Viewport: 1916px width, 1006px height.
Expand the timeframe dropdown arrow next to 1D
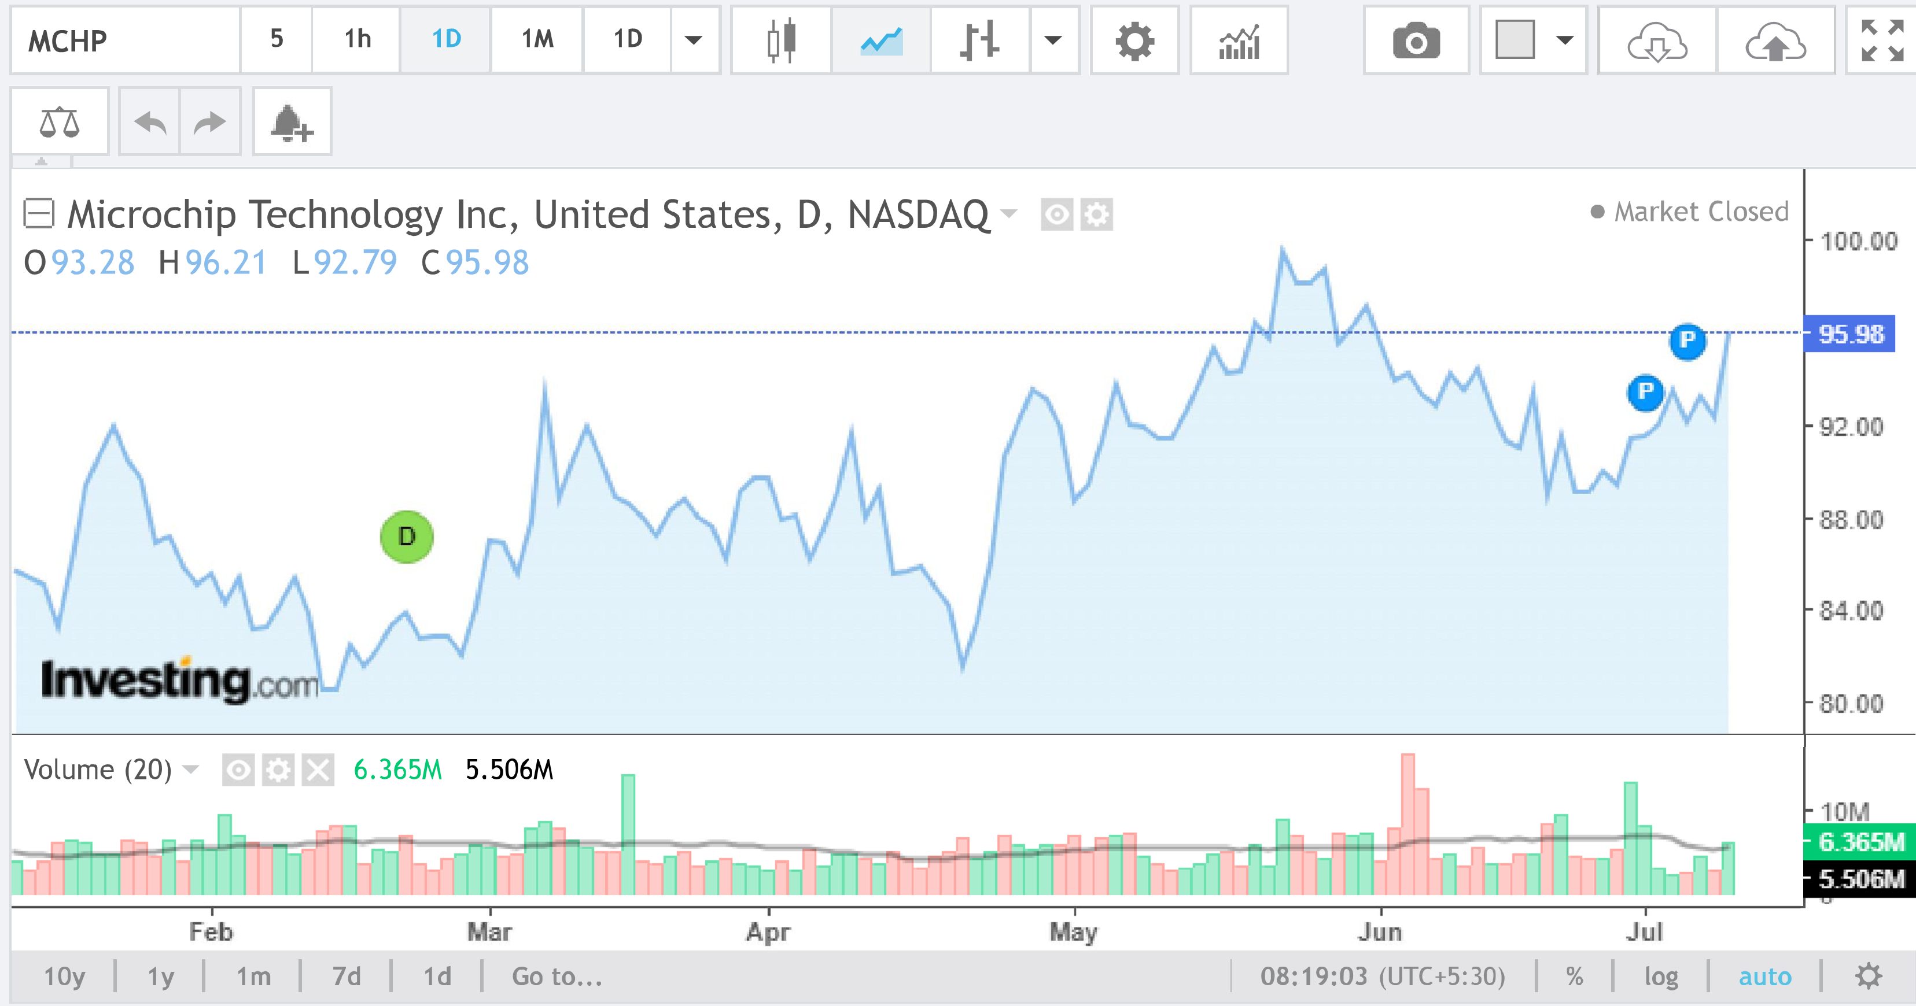(693, 40)
